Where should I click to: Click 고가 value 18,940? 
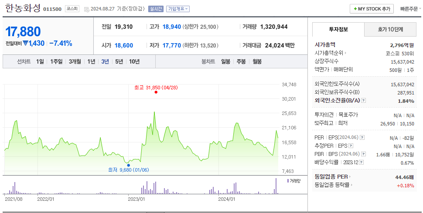(171, 27)
